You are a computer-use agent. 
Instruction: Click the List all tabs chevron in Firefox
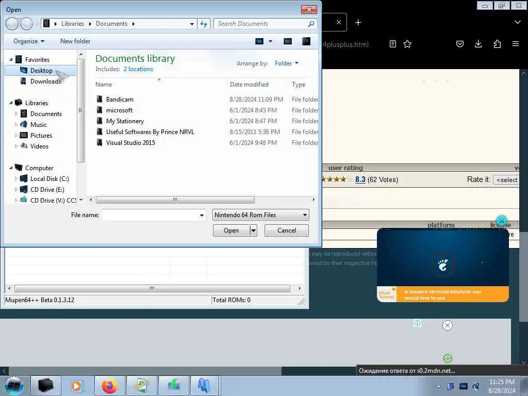tap(518, 22)
